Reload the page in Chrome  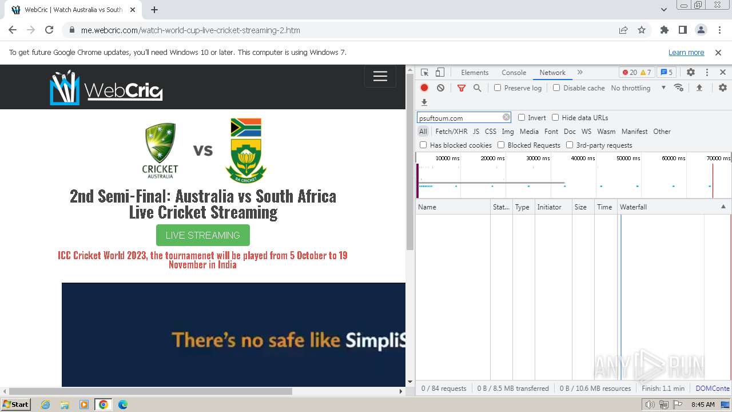(49, 30)
